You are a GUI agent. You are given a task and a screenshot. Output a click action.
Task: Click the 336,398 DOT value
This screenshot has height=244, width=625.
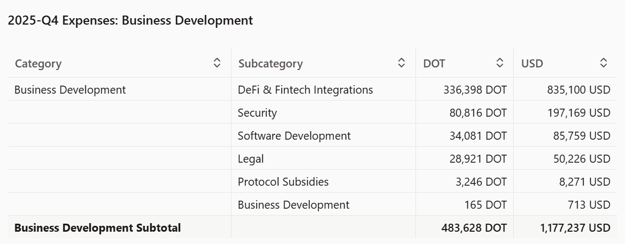[475, 90]
